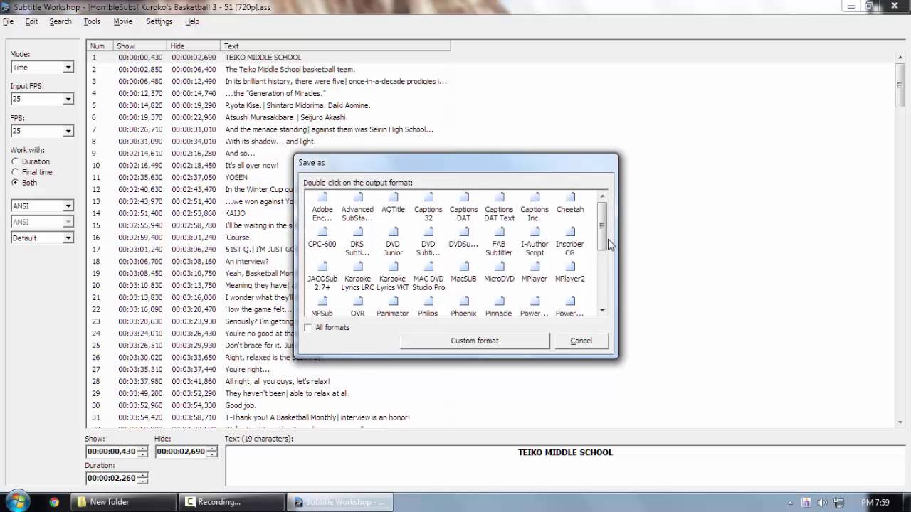
Task: Open the Search menu
Action: (60, 21)
